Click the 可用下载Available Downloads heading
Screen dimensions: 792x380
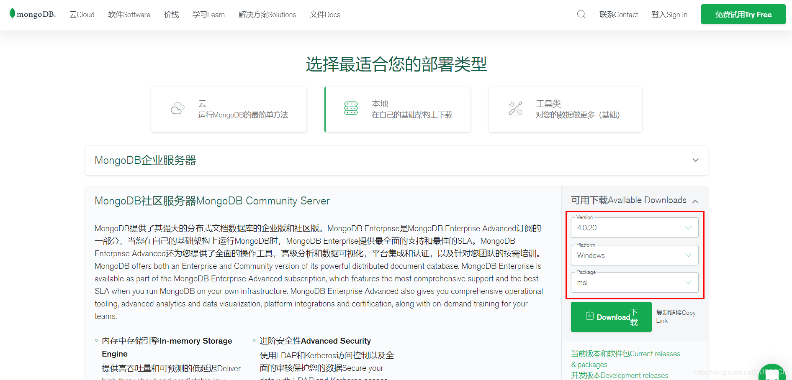point(629,200)
